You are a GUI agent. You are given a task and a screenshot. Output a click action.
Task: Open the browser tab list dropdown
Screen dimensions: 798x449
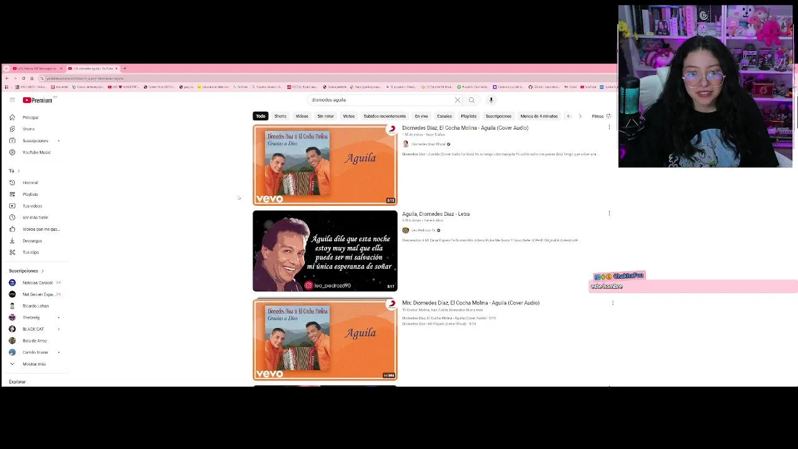tap(6, 68)
